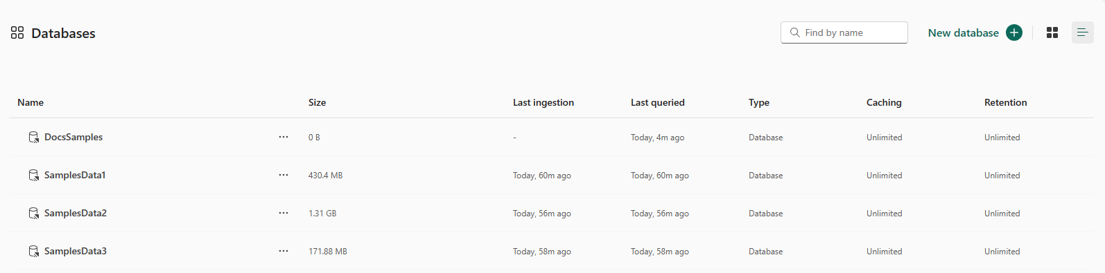
Task: Switch to the list view layout
Action: click(1083, 32)
